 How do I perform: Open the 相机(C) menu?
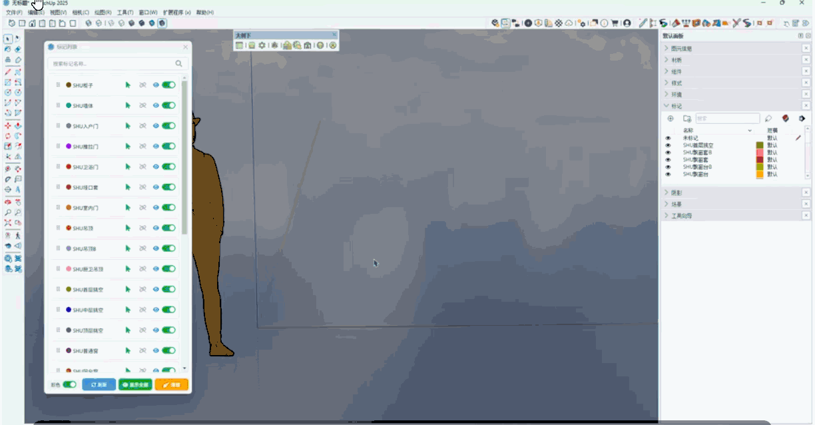[x=80, y=13]
